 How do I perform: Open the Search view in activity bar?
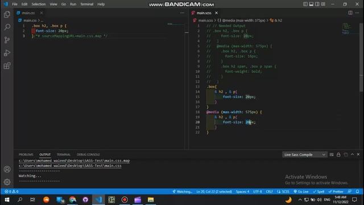pos(7,27)
